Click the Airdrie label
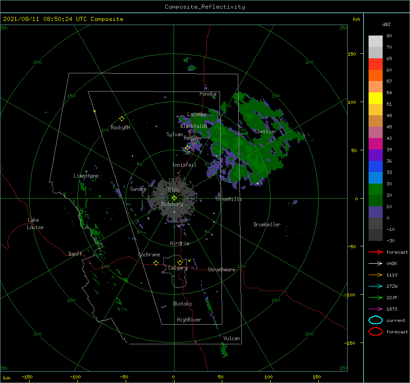 [x=179, y=243]
